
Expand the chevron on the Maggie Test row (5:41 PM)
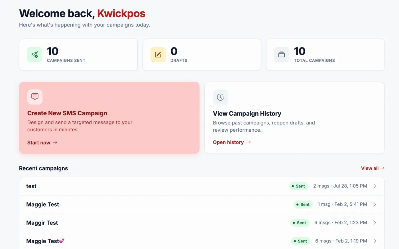(x=375, y=204)
